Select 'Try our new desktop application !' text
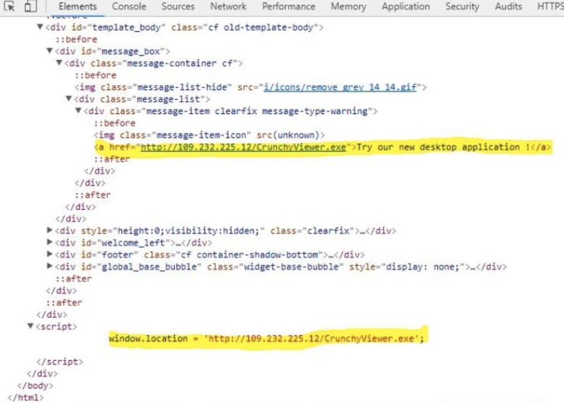564x403 pixels. (443, 147)
